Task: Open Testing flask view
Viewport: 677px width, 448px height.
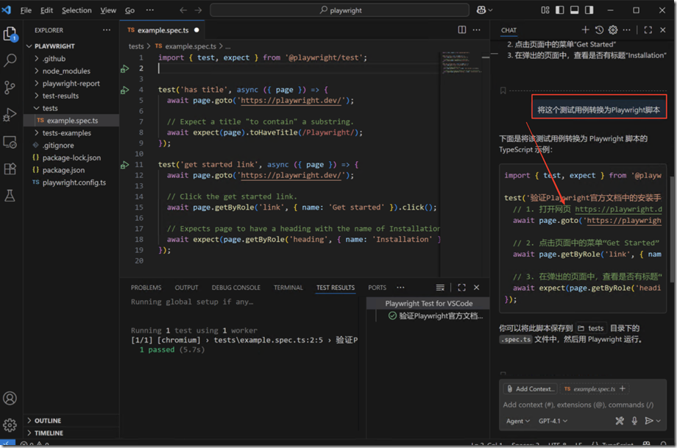Action: [x=10, y=196]
